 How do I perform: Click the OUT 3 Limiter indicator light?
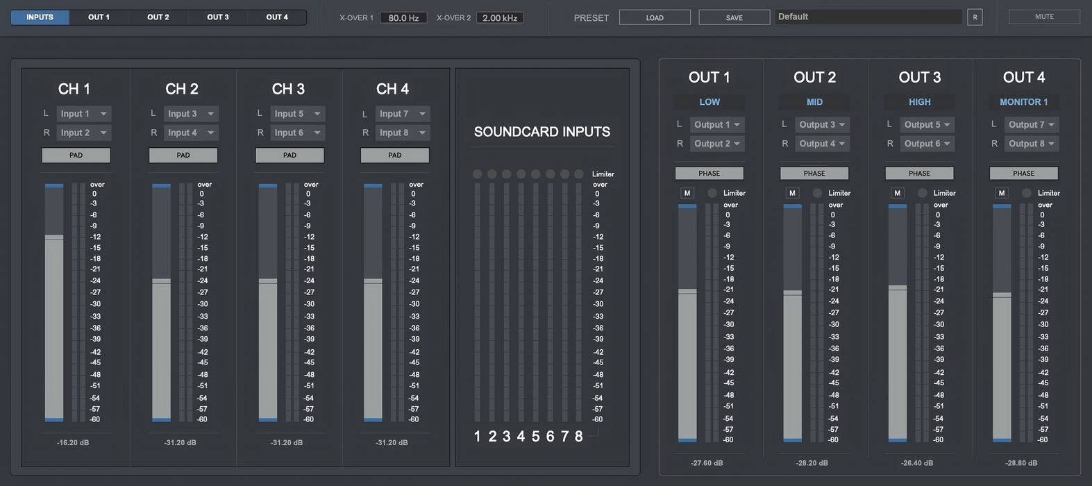(x=922, y=193)
